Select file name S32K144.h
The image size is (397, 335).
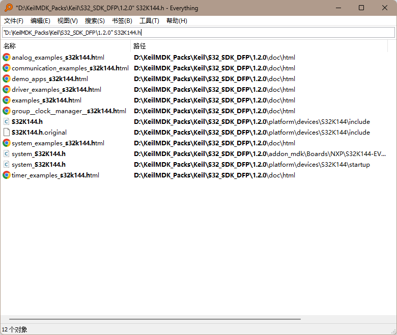[27, 122]
